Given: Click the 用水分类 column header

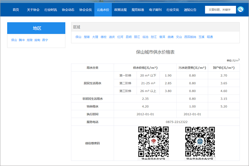Looking at the screenshot, I should pyautogui.click(x=92, y=68).
